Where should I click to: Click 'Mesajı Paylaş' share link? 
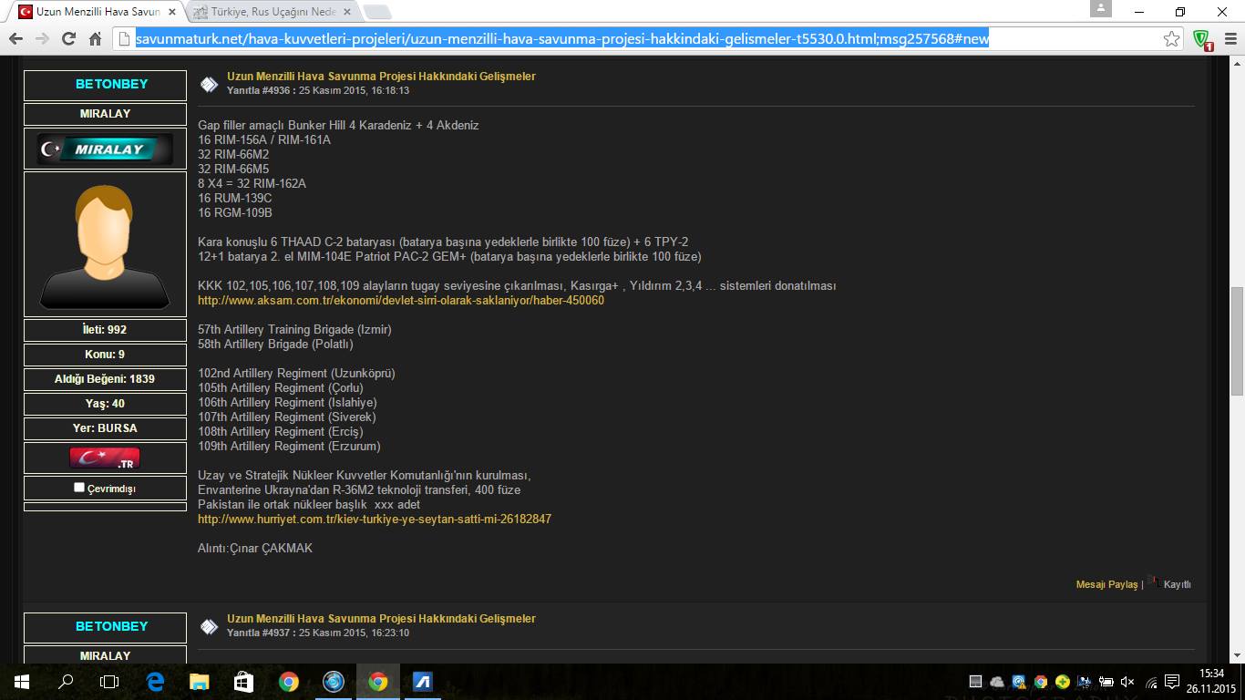(1106, 584)
